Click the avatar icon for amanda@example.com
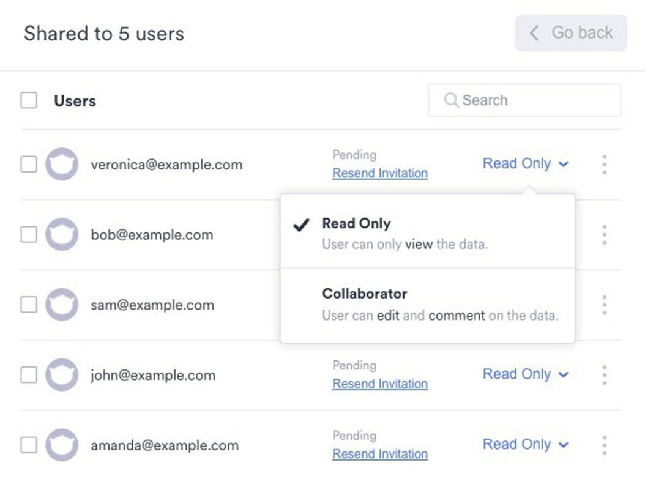The width and height of the screenshot is (645, 479). [x=62, y=445]
